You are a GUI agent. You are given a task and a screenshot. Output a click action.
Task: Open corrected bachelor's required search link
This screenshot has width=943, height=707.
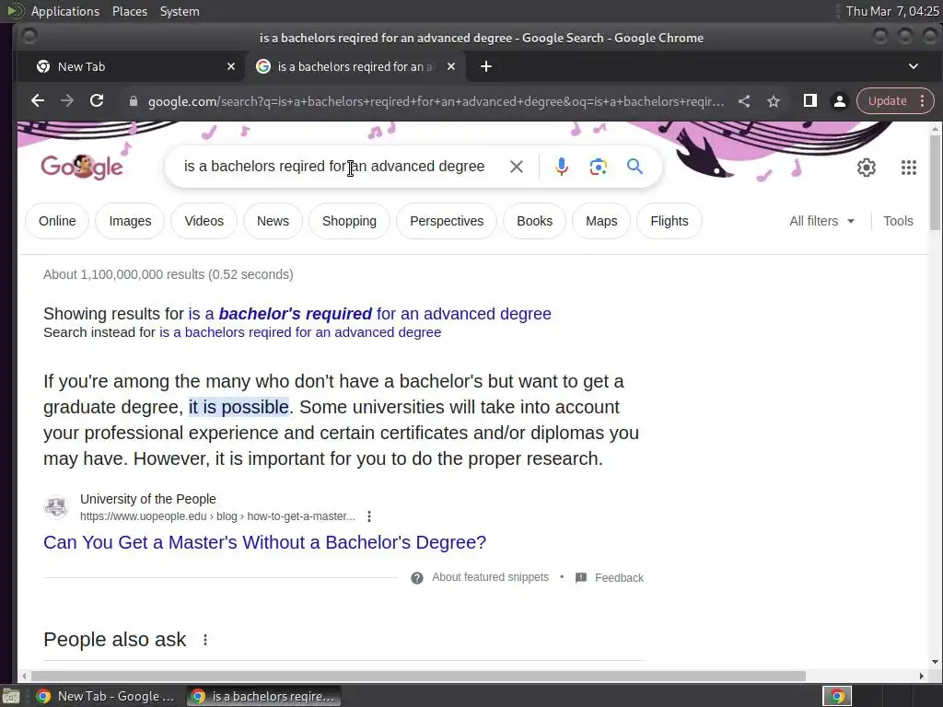tap(370, 314)
